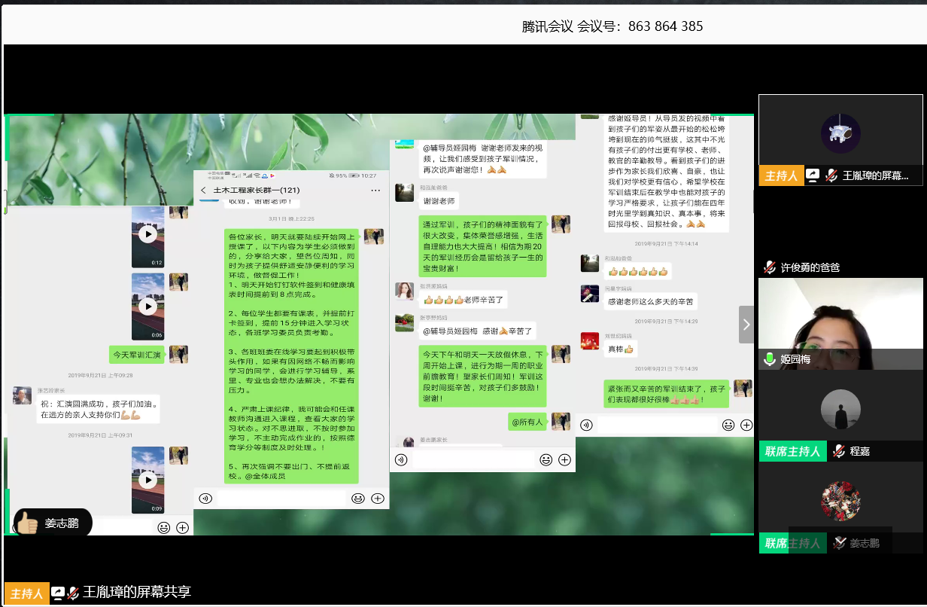
Task: Click back arrow in 土木工程家长群一 header
Action: point(203,191)
